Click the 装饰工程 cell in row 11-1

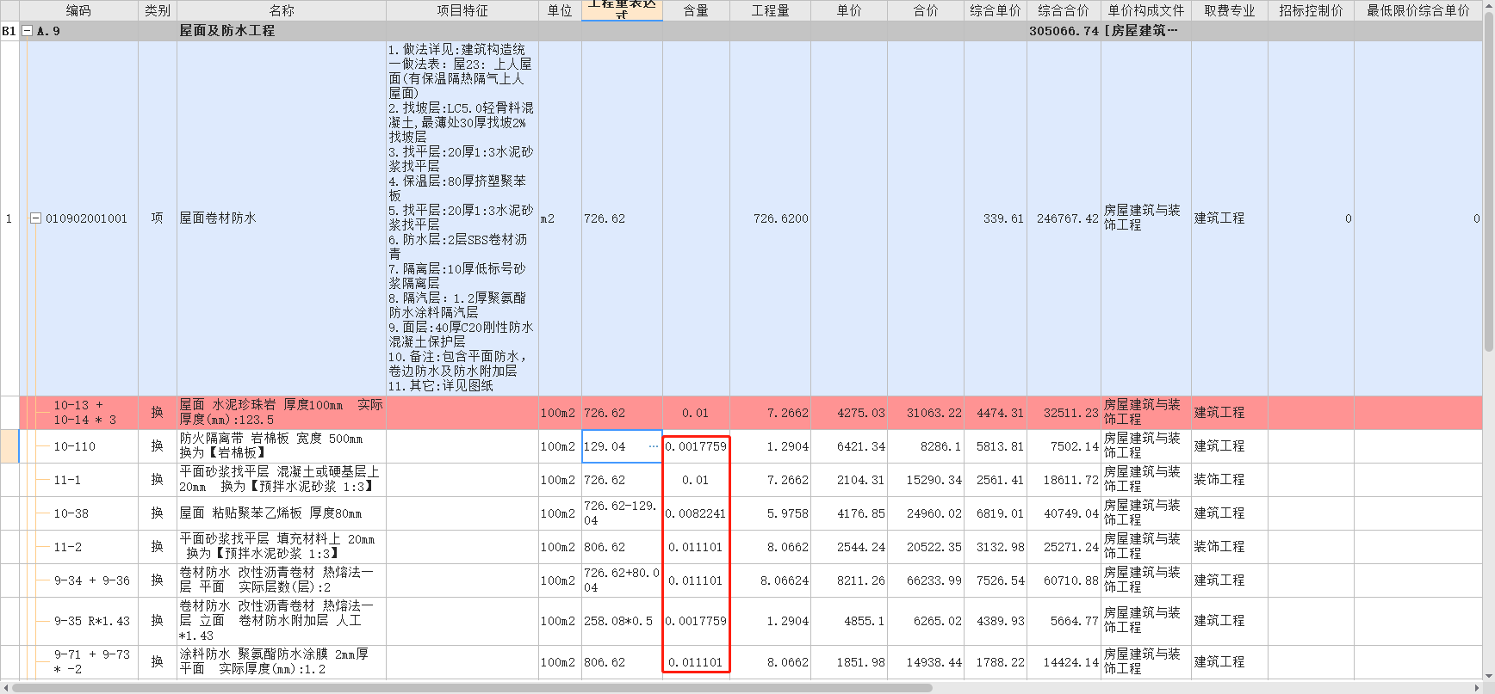coord(1230,480)
